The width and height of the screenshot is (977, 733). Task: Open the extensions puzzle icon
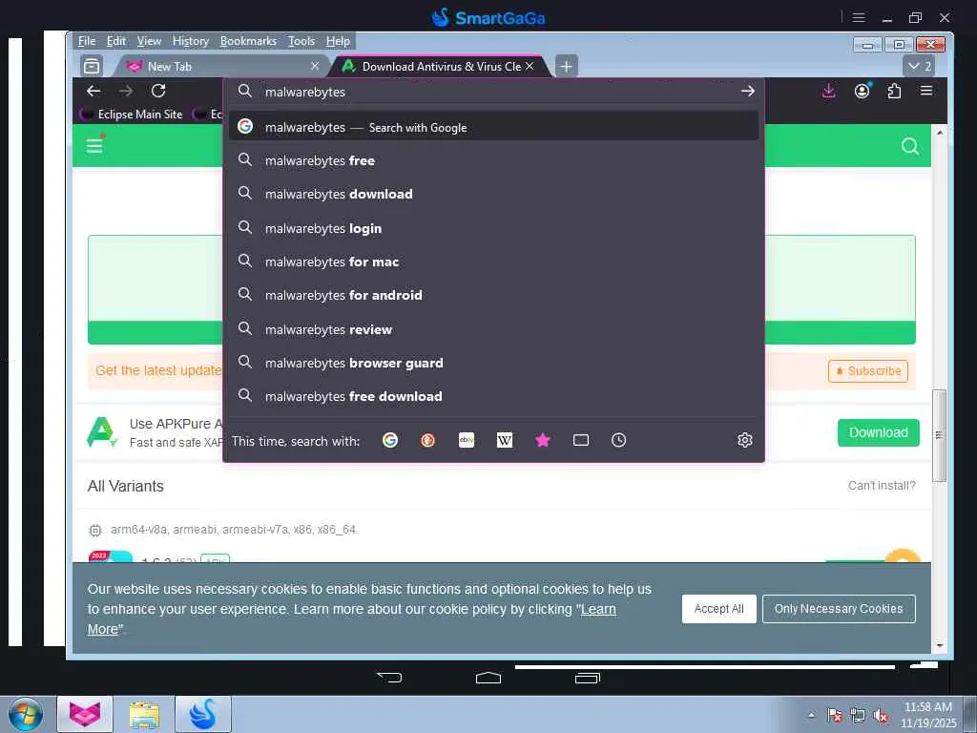click(894, 91)
